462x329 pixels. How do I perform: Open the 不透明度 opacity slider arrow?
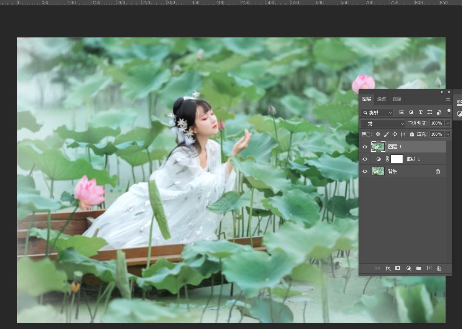[447, 123]
